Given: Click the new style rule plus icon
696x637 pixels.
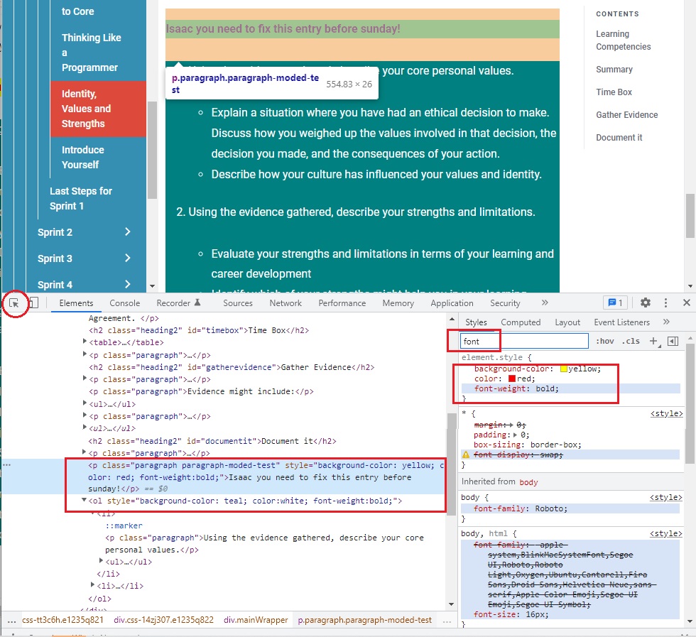Looking at the screenshot, I should 654,341.
